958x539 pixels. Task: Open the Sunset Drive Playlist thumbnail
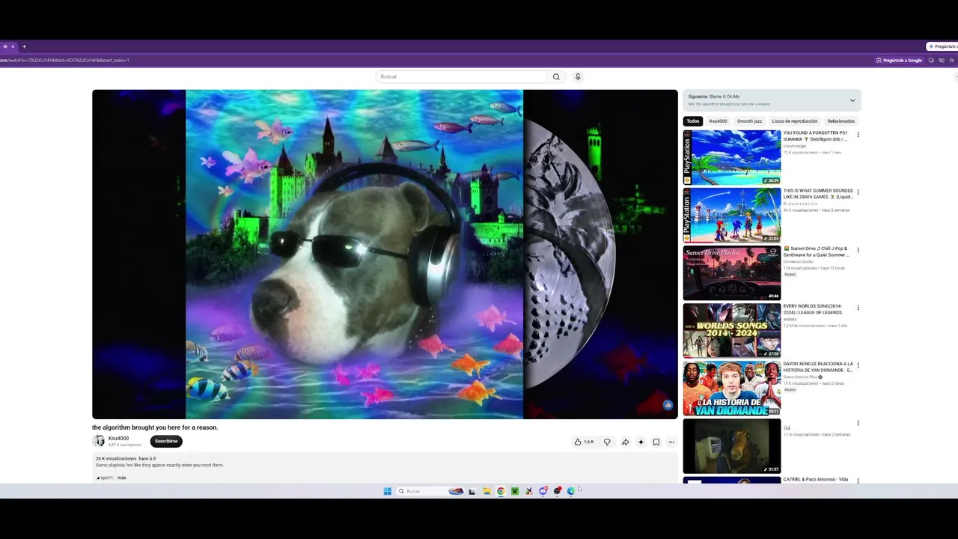[x=732, y=272]
